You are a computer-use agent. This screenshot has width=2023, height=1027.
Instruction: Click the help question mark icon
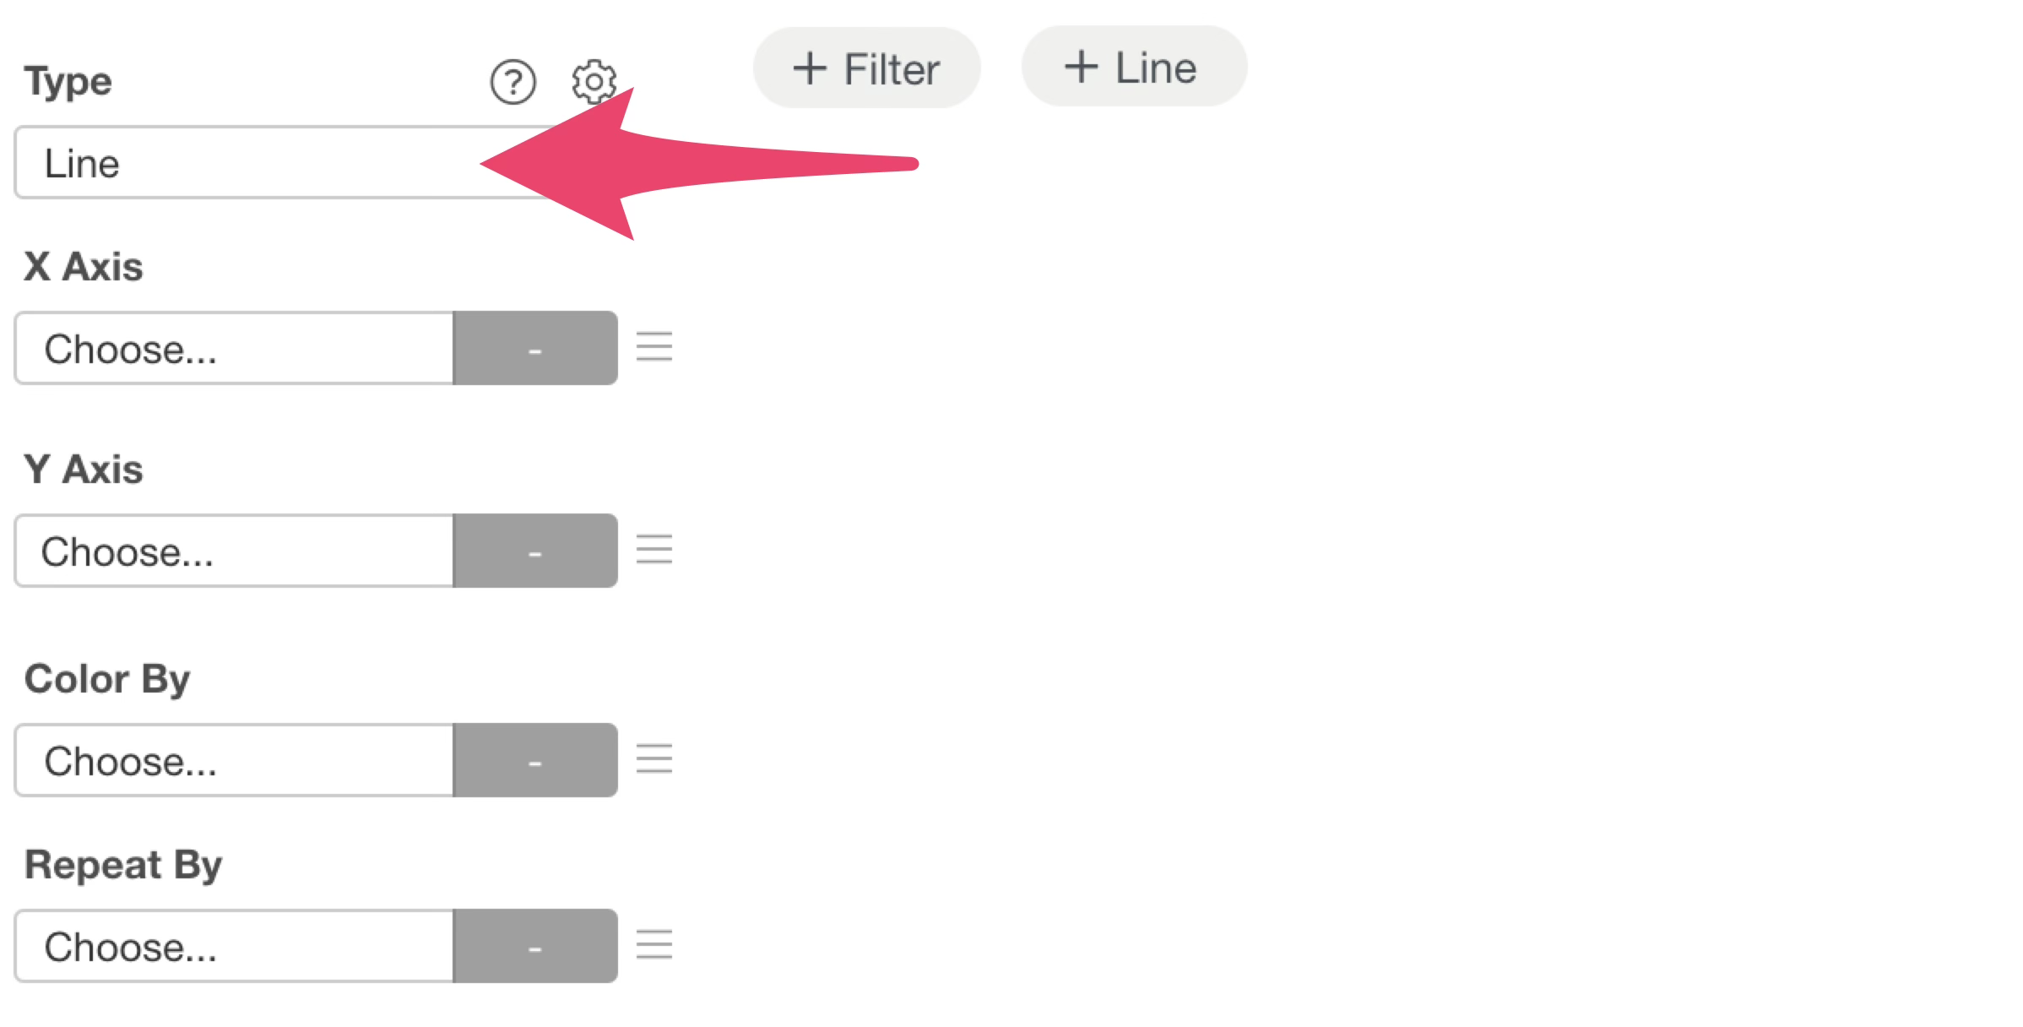[513, 82]
